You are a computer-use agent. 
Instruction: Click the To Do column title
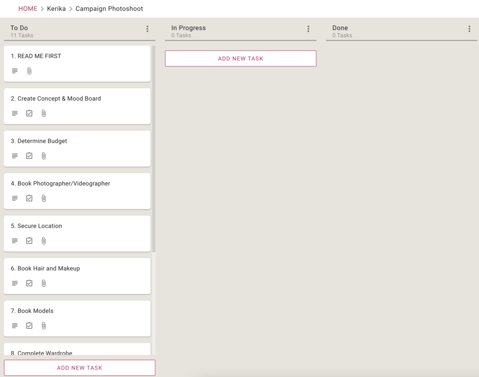click(x=19, y=28)
